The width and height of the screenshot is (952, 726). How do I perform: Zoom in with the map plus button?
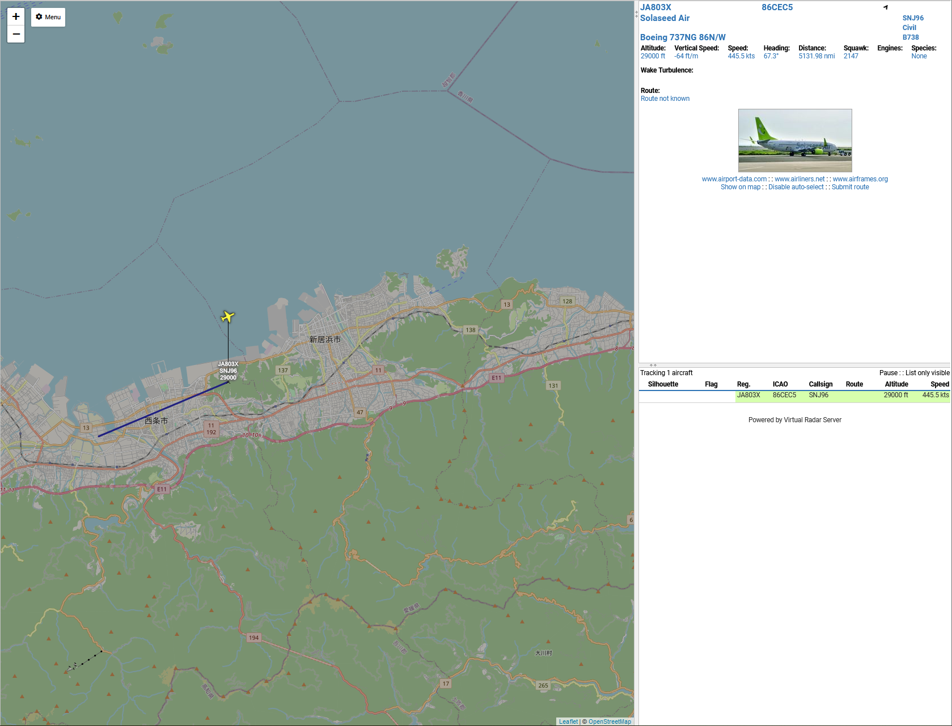[16, 16]
